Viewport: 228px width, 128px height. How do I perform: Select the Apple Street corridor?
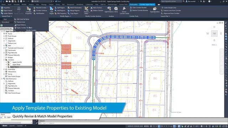(16, 65)
